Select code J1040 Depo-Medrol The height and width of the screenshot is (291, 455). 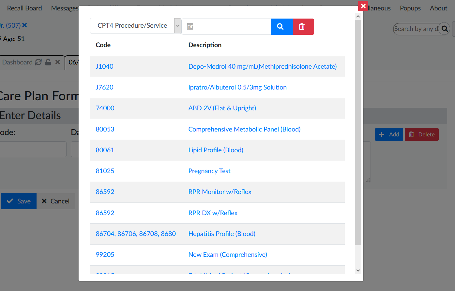tap(104, 66)
